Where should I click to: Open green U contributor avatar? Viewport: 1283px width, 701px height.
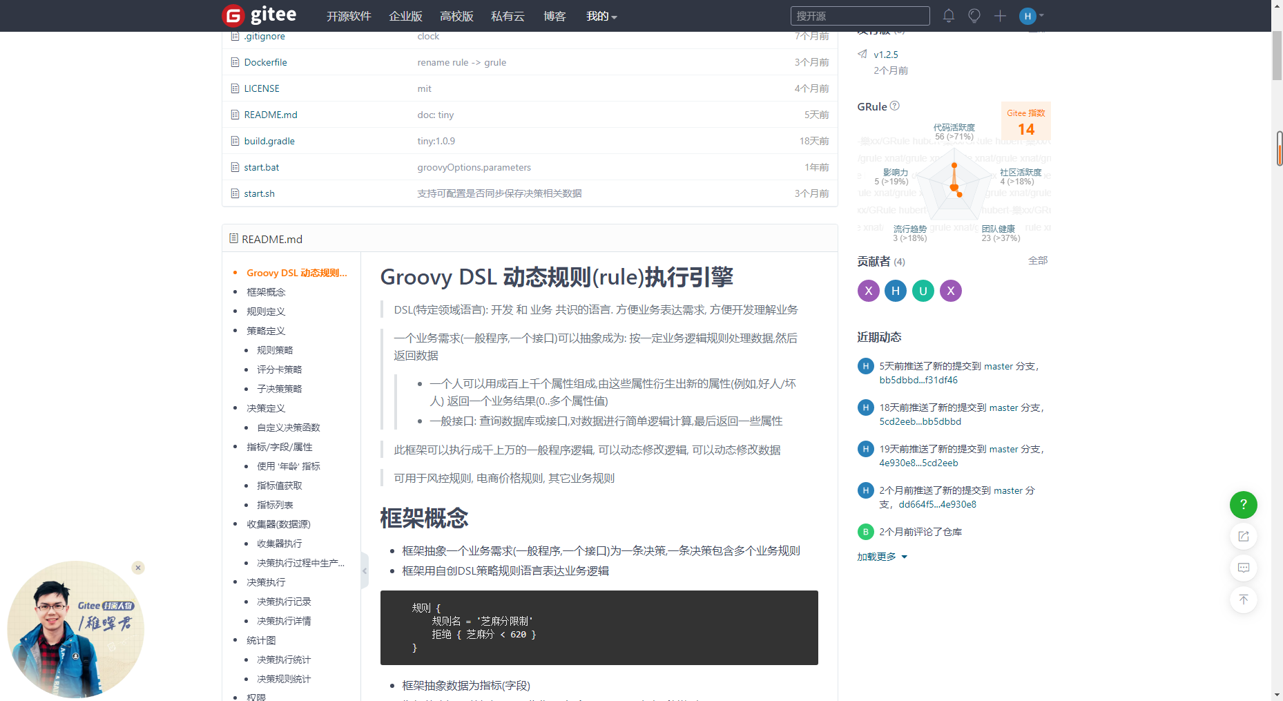pyautogui.click(x=923, y=291)
